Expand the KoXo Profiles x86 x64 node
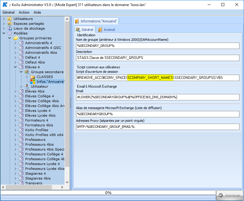Image resolution: width=244 pixels, height=201 pixels. tap(15, 135)
